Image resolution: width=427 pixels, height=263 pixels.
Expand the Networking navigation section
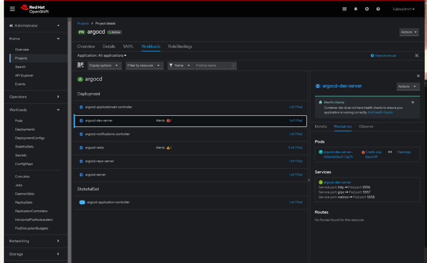34,241
